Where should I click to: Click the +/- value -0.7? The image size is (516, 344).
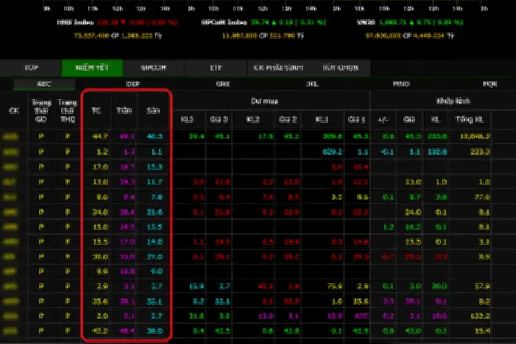388,257
